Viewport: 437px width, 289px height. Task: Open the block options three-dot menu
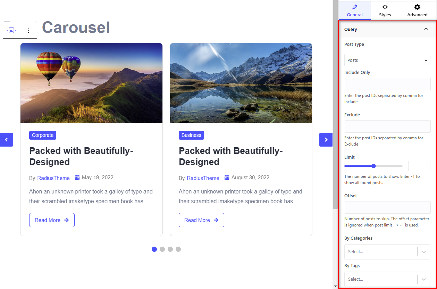point(28,30)
